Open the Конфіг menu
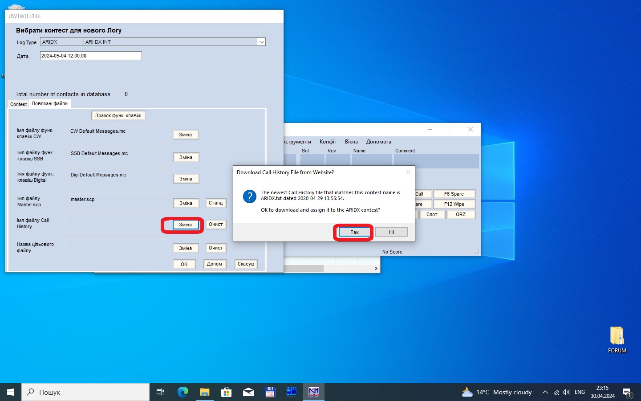 click(328, 142)
